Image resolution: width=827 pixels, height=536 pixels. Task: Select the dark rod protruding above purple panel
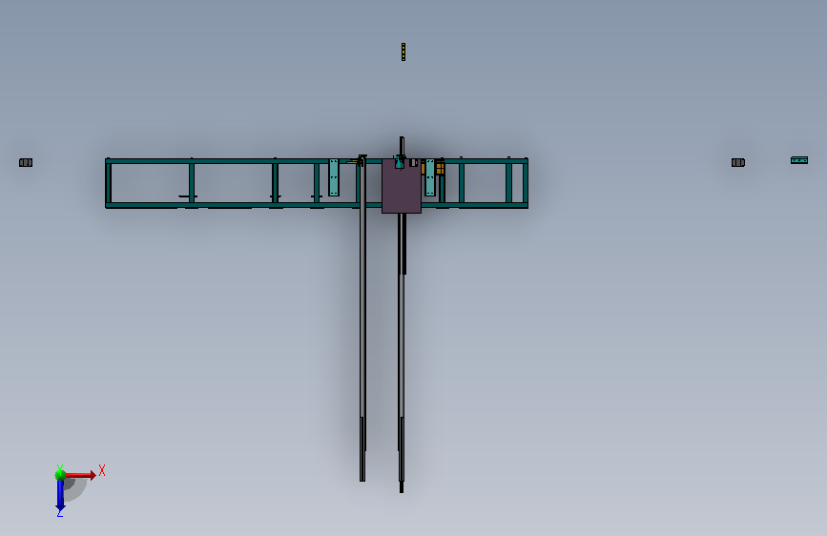pos(402,146)
